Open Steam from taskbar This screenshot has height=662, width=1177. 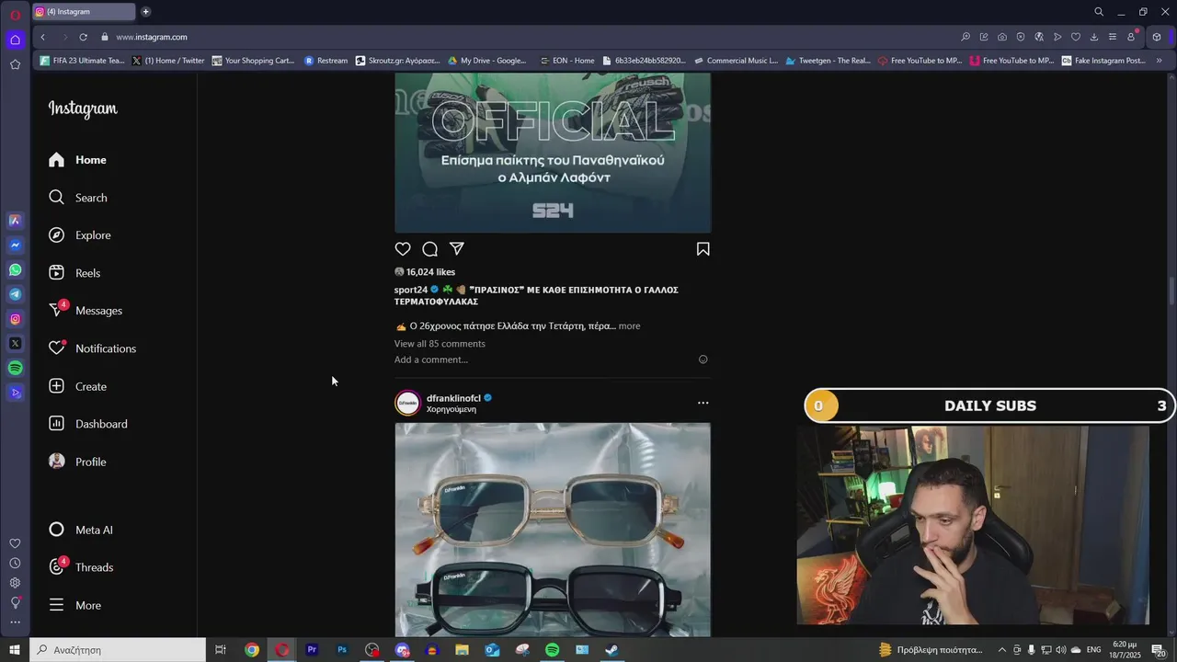611,650
